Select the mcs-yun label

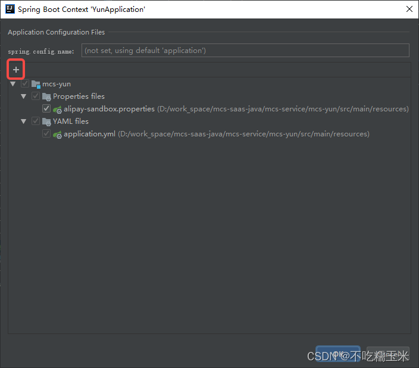pos(57,84)
